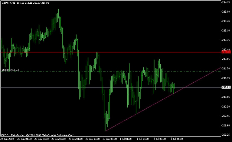Click the 24 Jun 2008 date label
The image size is (232, 142).
point(7,139)
